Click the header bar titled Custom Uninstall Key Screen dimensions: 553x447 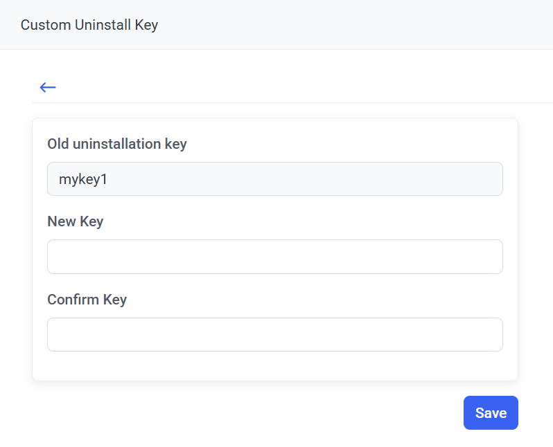pyautogui.click(x=277, y=25)
